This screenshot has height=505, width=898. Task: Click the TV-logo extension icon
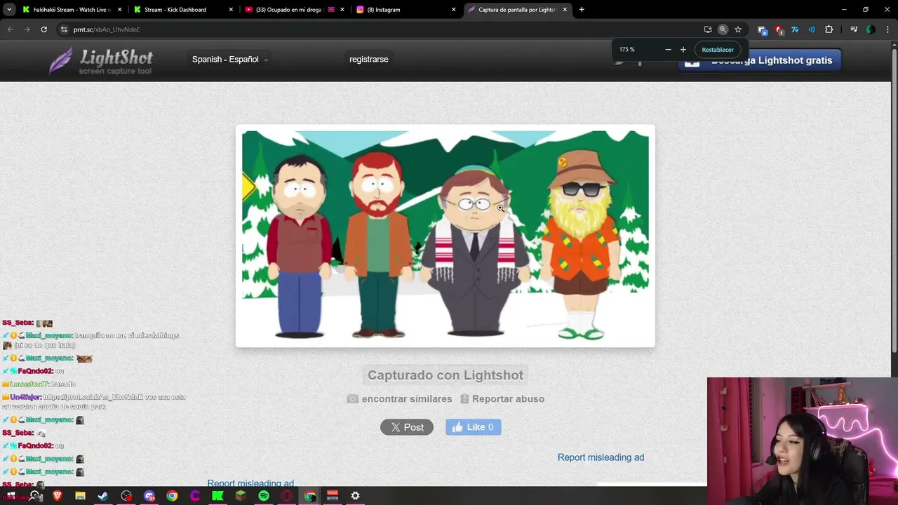point(795,29)
